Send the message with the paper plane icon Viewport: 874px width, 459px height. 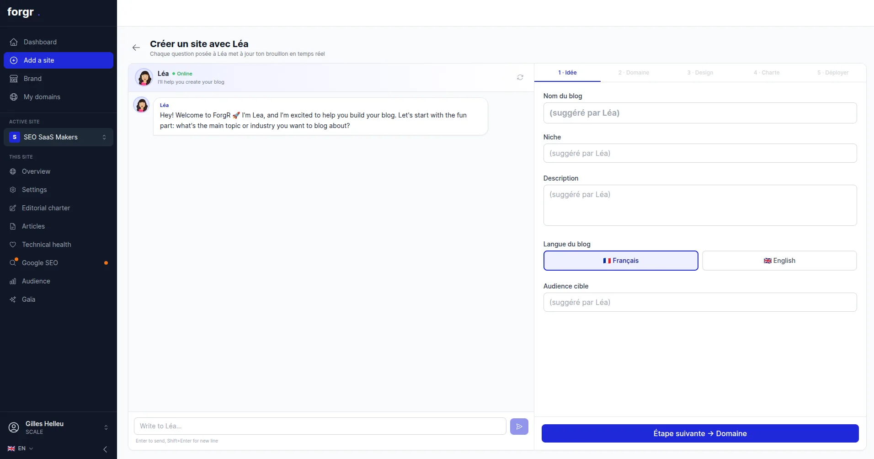519,427
